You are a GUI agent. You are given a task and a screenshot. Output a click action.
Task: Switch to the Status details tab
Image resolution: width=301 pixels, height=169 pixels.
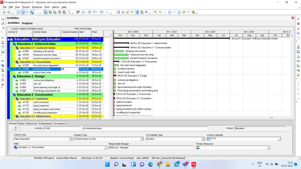[x=21, y=124]
